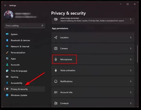Image resolution: width=141 pixels, height=110 pixels.
Task: Click the Contacts people icon
Action: 56,103
